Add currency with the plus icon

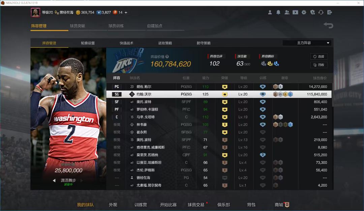point(126,12)
